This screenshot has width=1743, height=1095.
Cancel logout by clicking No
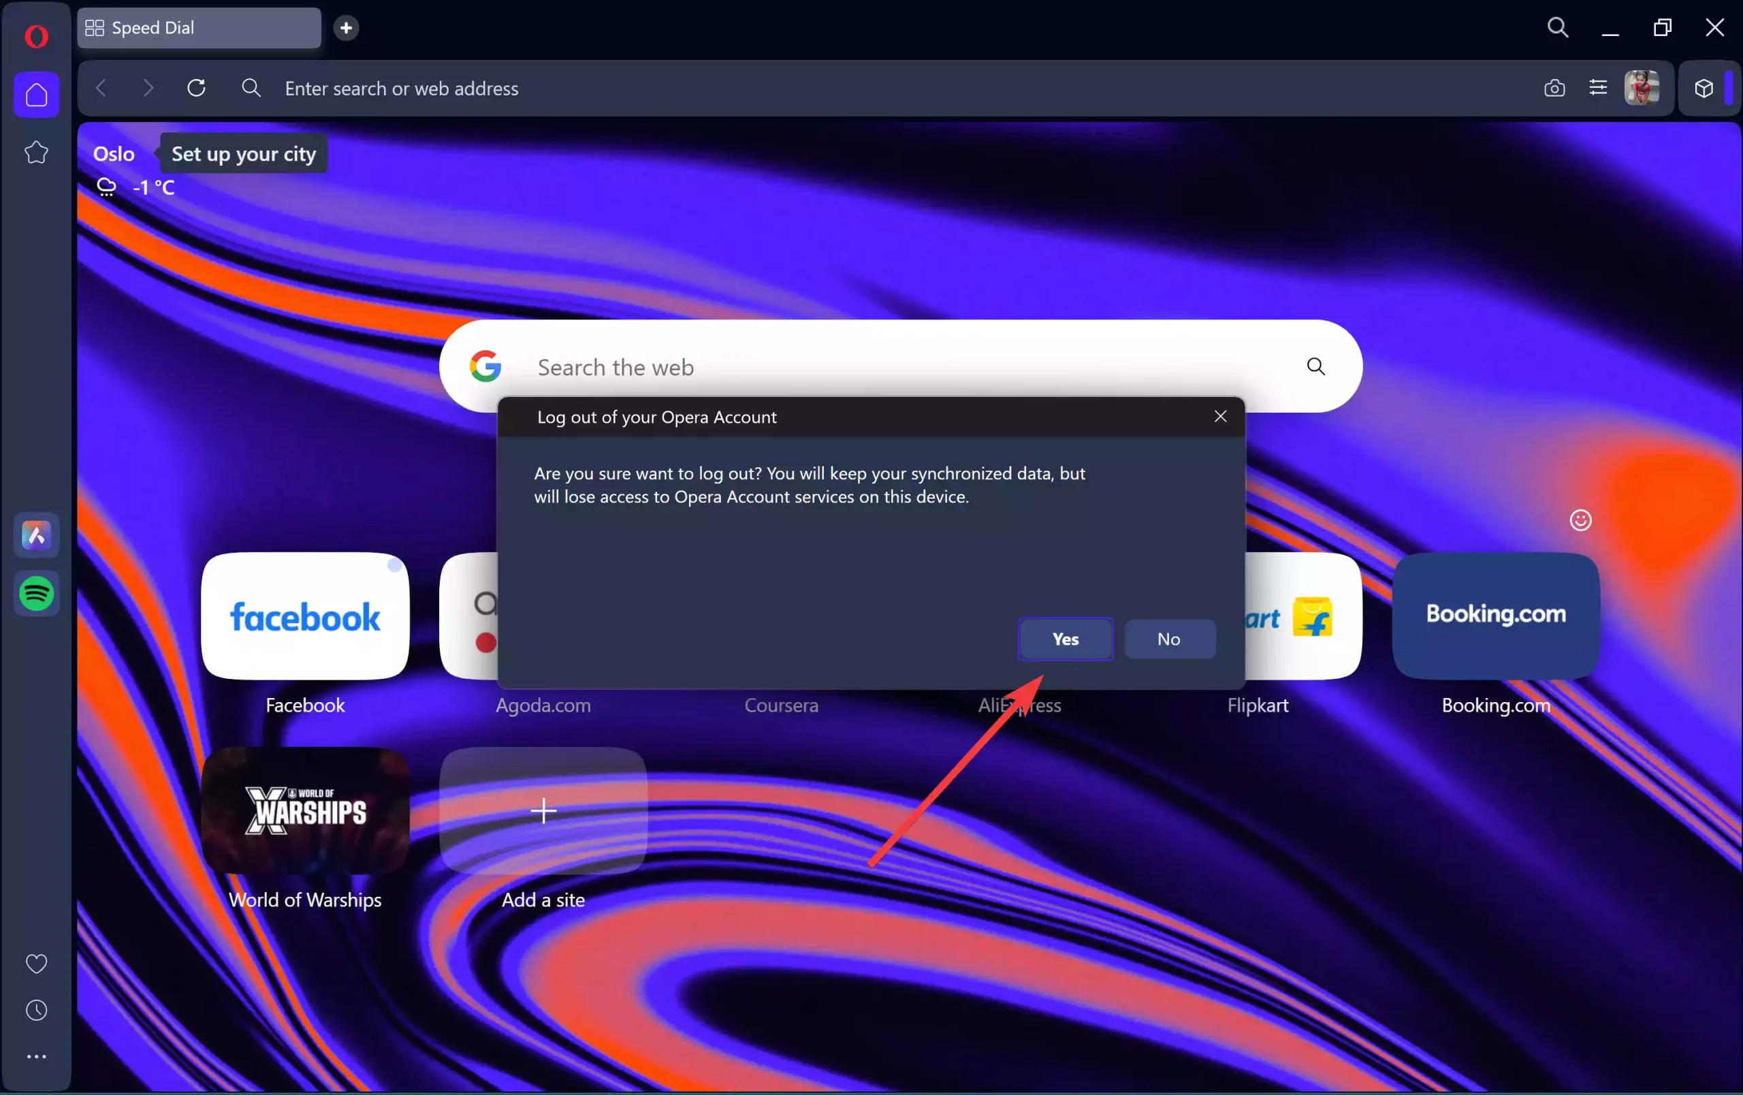coord(1169,639)
